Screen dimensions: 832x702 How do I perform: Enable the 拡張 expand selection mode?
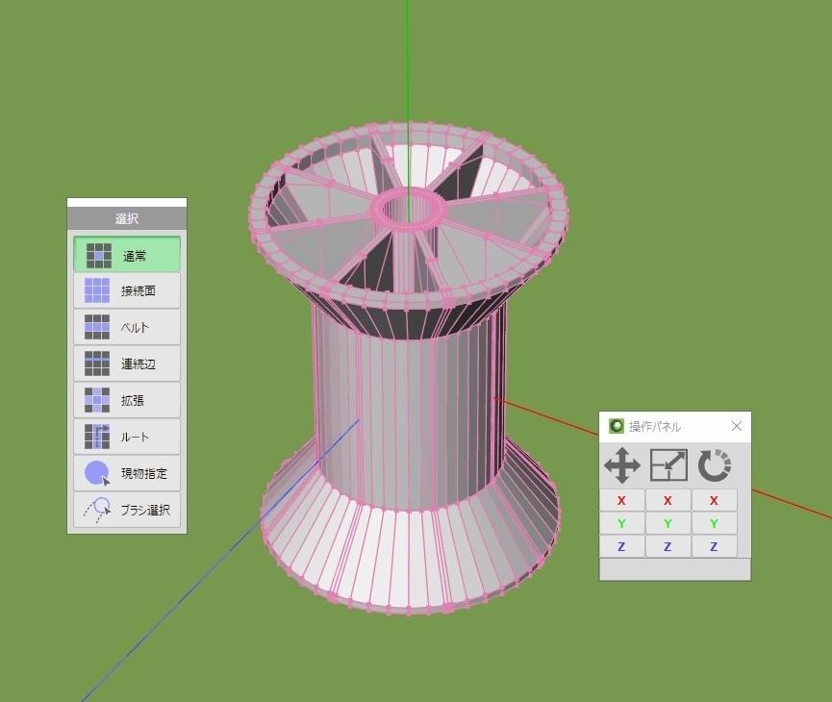pyautogui.click(x=126, y=400)
